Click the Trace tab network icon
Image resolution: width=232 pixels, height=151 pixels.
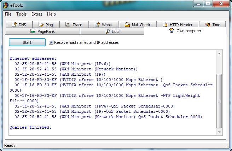click(68, 24)
